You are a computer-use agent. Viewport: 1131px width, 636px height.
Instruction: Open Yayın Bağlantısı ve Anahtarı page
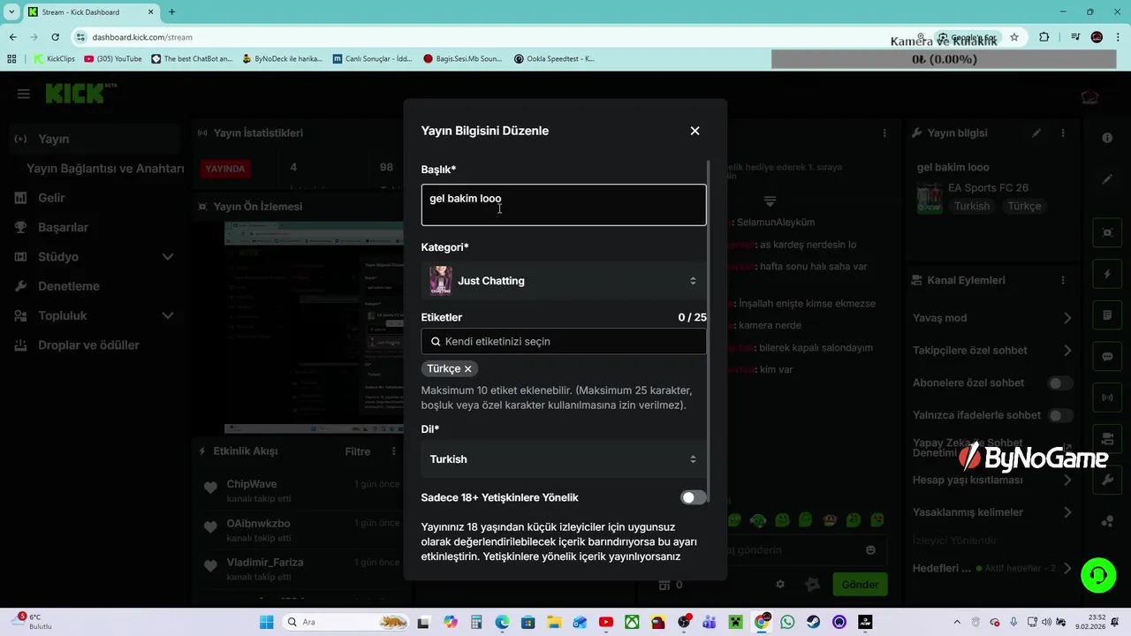(x=105, y=169)
